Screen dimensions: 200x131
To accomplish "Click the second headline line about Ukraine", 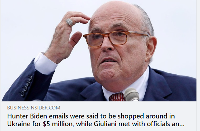I will [x=96, y=124].
